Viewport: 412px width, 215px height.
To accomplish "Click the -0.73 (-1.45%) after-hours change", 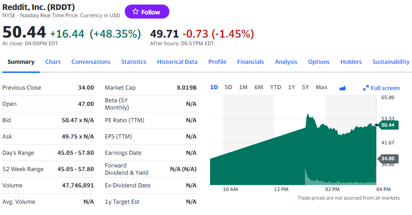I will (x=218, y=34).
